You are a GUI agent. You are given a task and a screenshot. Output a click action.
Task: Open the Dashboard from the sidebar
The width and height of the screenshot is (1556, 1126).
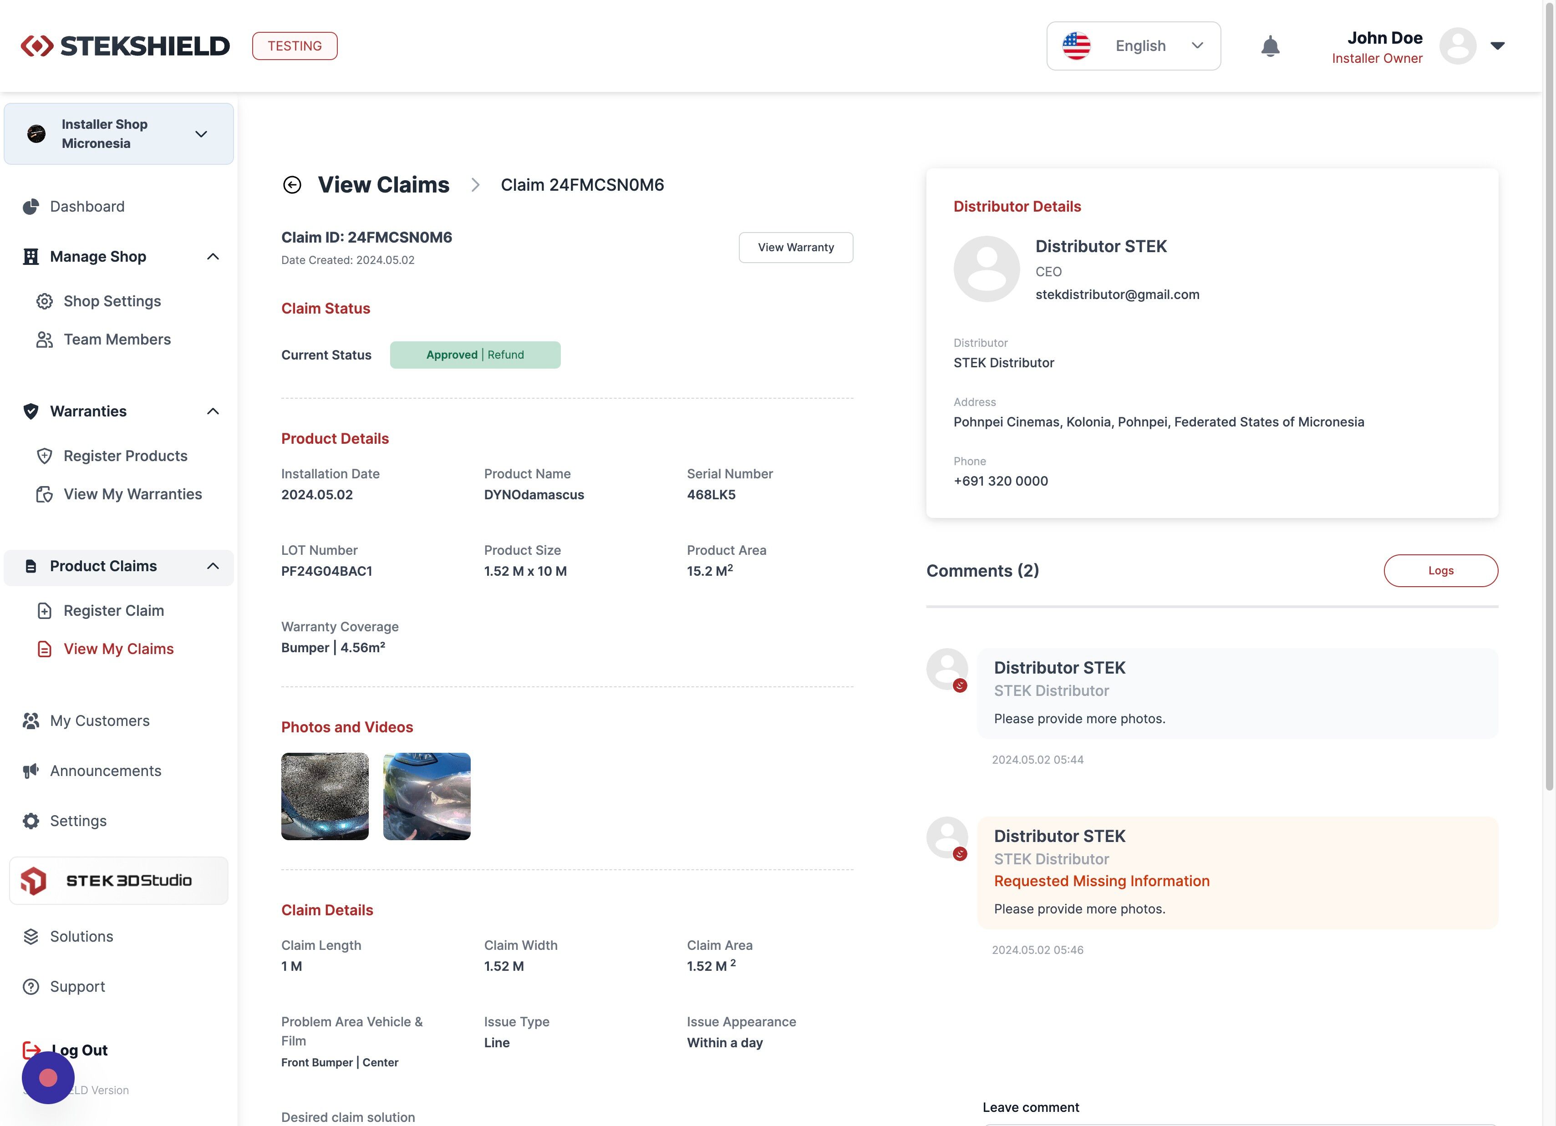point(86,207)
